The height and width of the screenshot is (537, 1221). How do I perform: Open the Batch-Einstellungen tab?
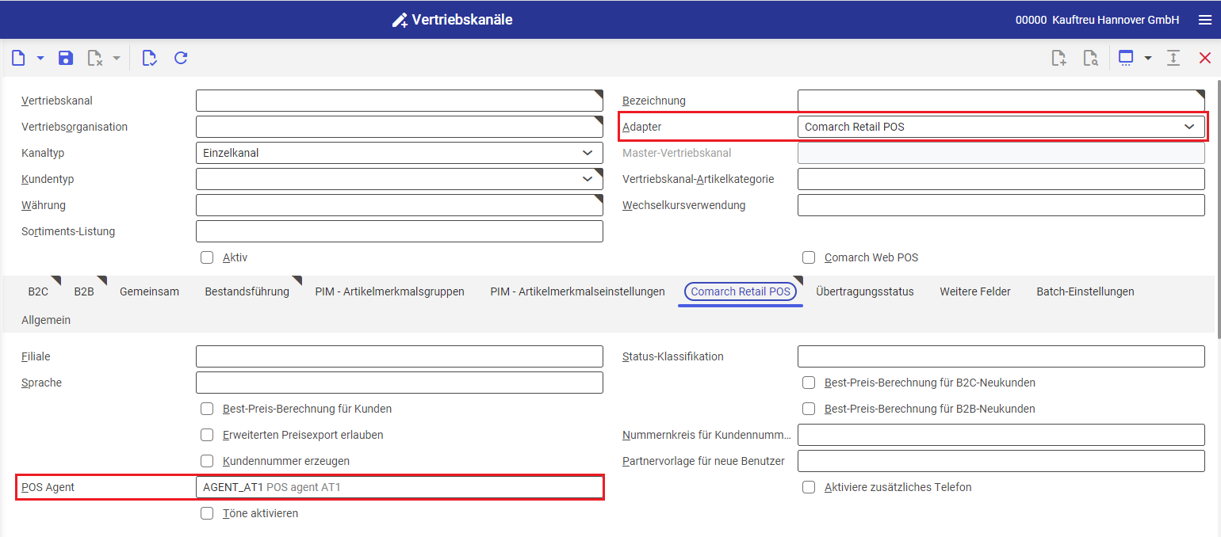click(1085, 291)
